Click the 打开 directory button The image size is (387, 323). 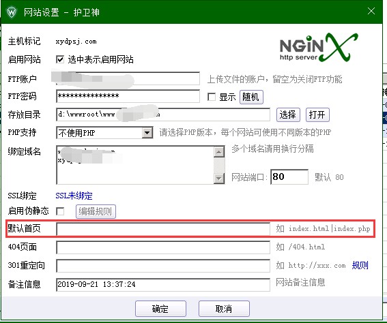[317, 114]
